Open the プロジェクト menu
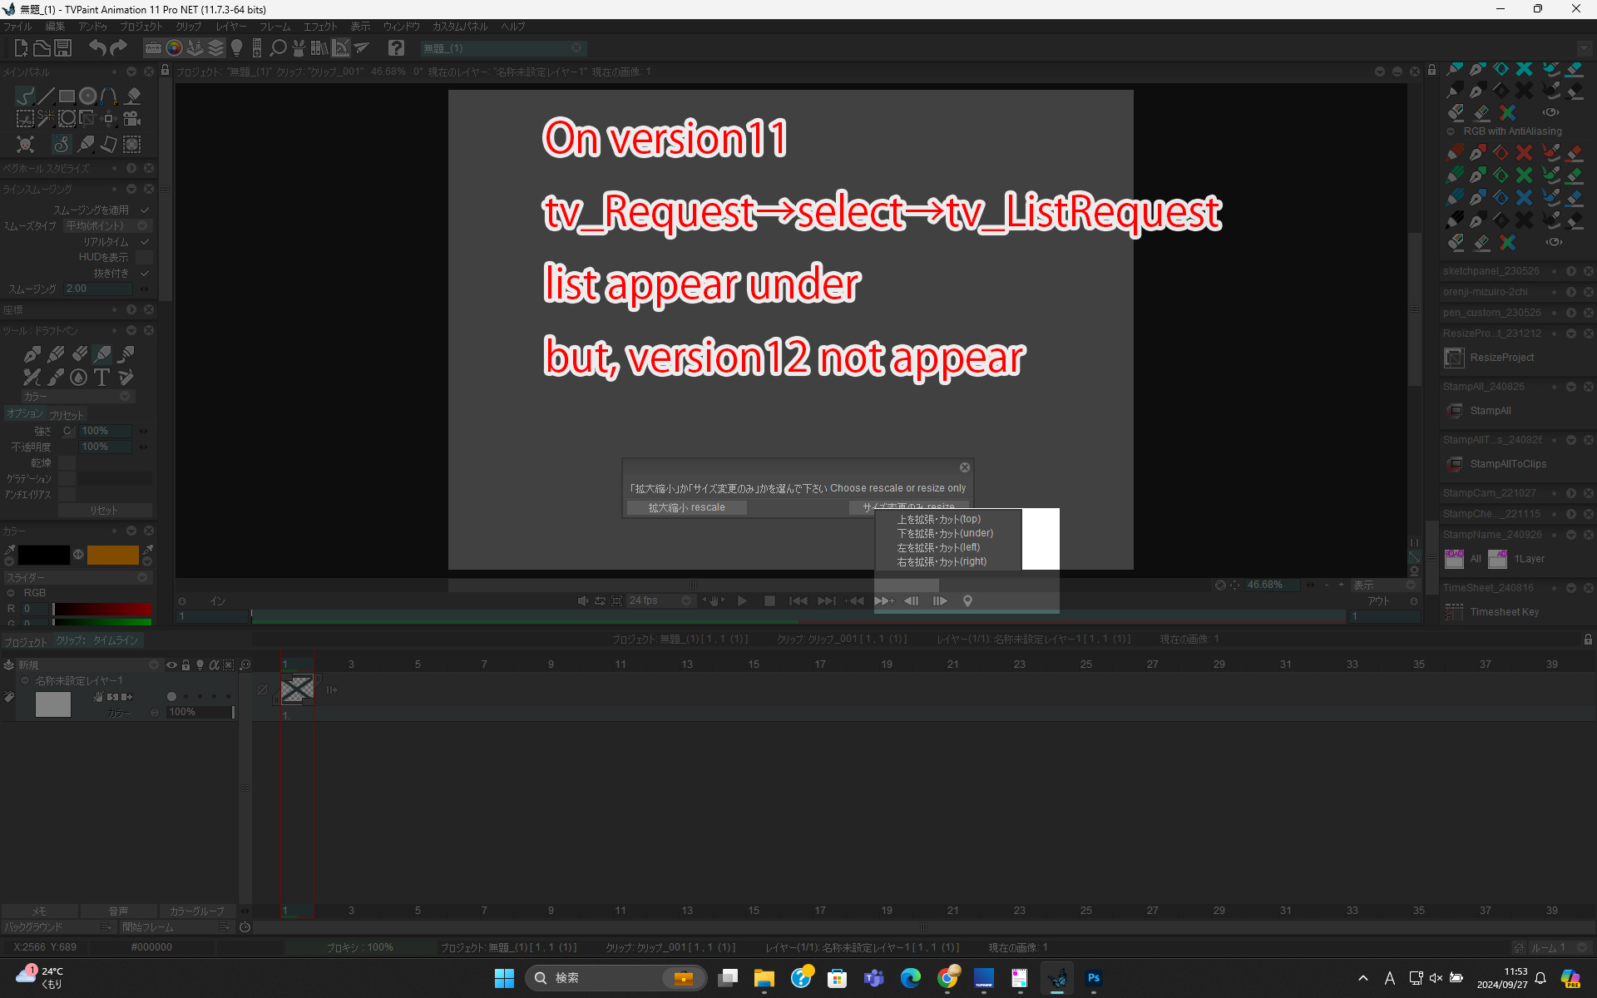 pyautogui.click(x=141, y=27)
